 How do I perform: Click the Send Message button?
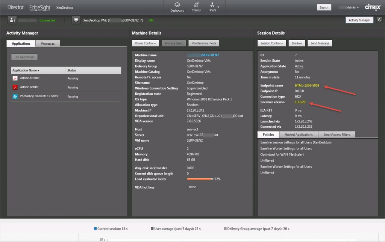coord(320,43)
